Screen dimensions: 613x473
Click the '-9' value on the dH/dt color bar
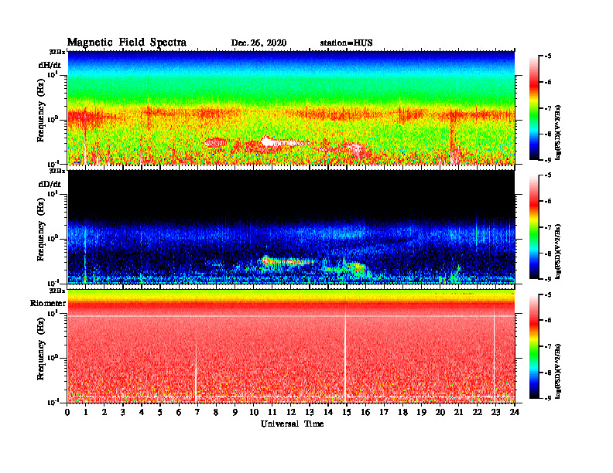(547, 160)
